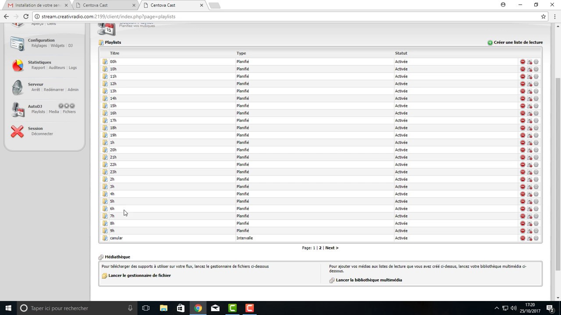Viewport: 561px width, 315px height.
Task: Click the folder icon of the 6h playlist
Action: [x=105, y=209]
